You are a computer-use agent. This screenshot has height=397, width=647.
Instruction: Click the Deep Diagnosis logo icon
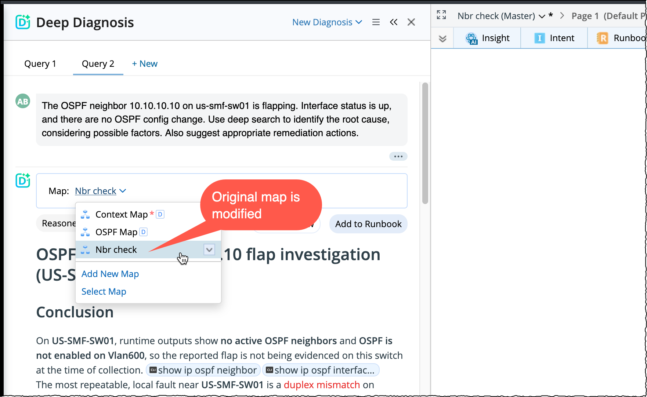click(x=23, y=22)
